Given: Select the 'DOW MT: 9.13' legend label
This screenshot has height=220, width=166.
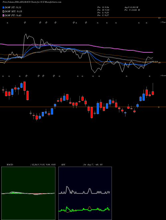Looking at the screenshot, I should coord(13,12).
